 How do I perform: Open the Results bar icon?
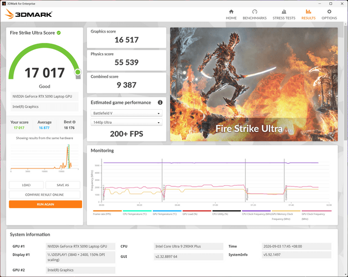click(308, 11)
